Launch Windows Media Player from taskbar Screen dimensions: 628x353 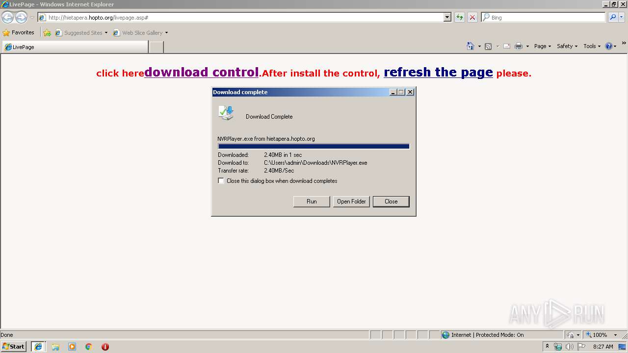click(72, 347)
